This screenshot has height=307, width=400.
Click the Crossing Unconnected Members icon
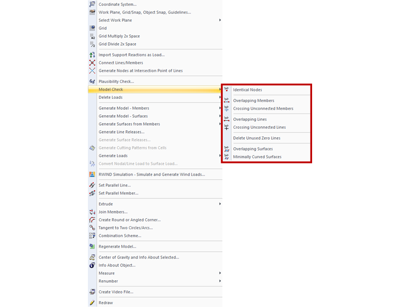(x=226, y=108)
